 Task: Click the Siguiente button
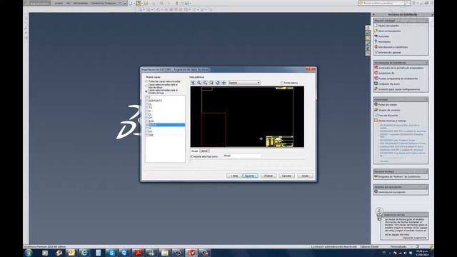(x=251, y=176)
